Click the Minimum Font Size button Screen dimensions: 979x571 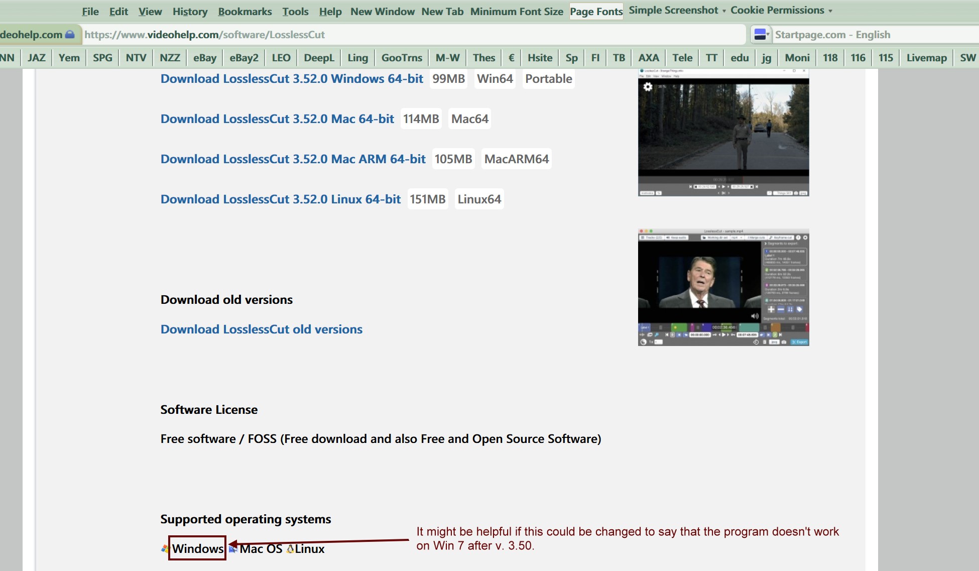(517, 12)
